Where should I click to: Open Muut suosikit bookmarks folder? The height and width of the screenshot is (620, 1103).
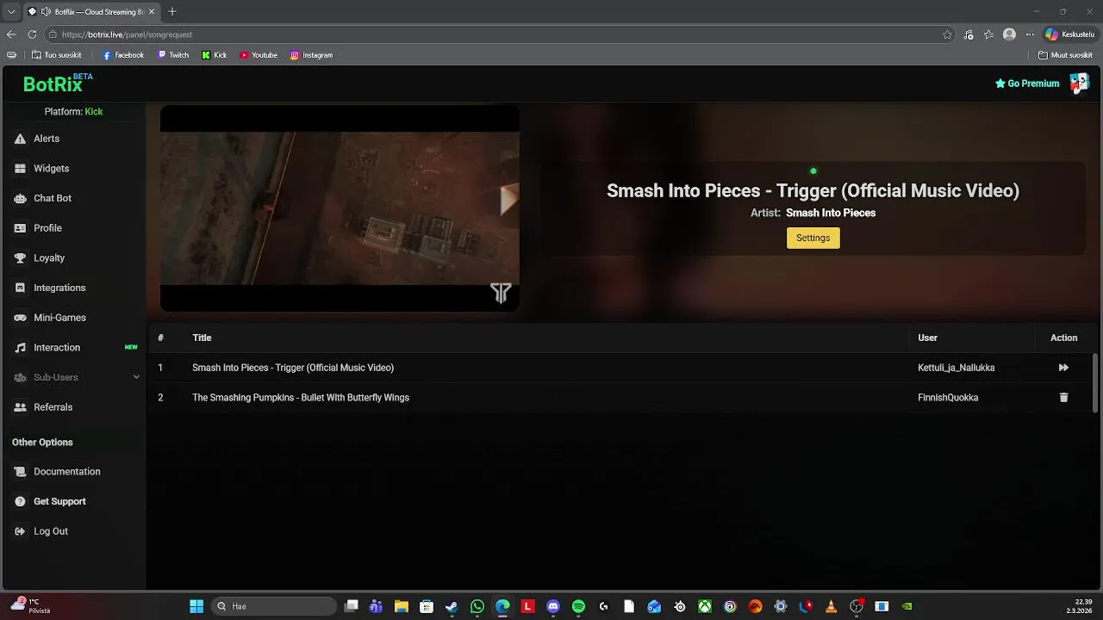[x=1066, y=55]
